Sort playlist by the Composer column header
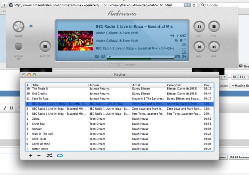Image resolution: width=249 pixels, height=175 pixels. coord(184,85)
